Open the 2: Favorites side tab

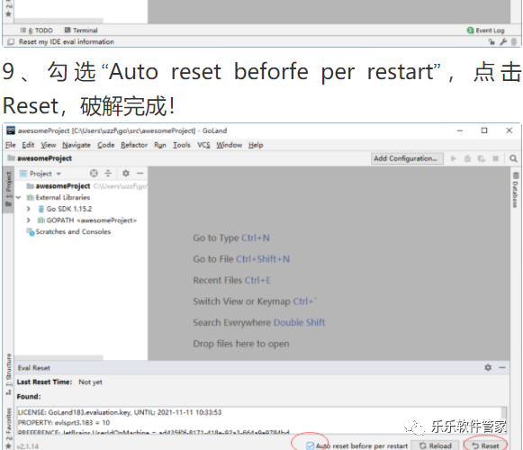[8, 428]
